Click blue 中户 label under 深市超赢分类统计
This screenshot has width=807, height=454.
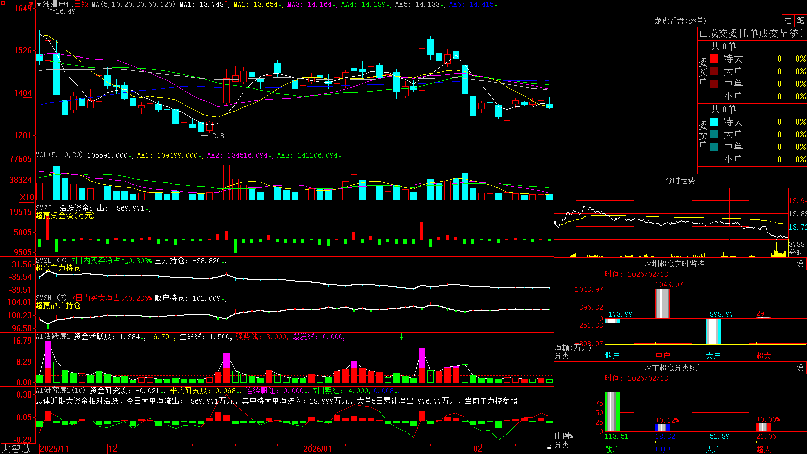[x=663, y=449]
